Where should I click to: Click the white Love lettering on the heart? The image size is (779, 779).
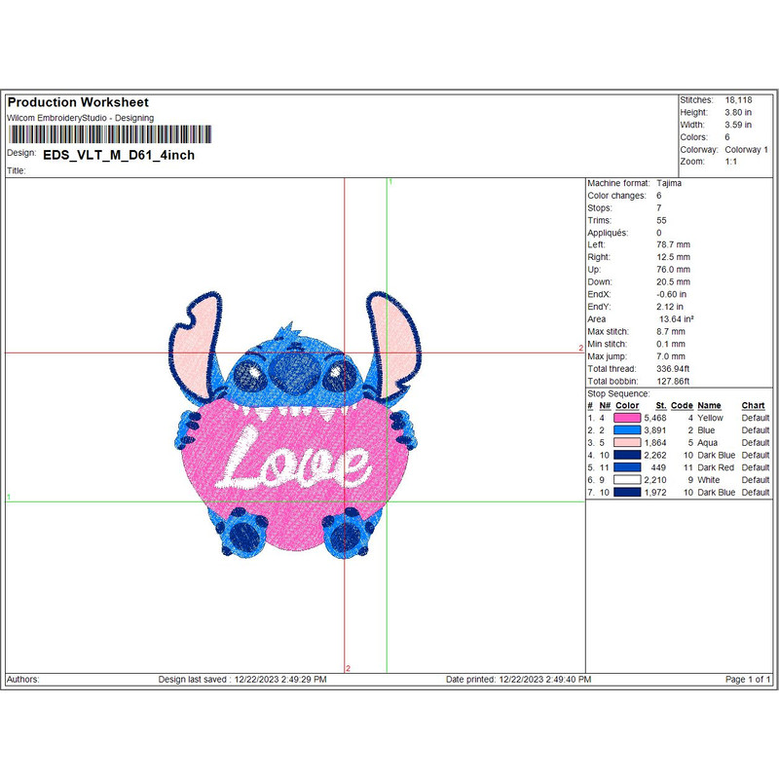(295, 465)
